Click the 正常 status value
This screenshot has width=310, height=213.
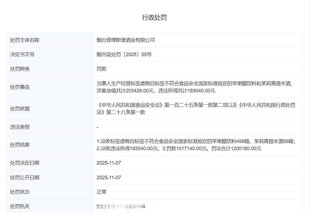tap(101, 192)
